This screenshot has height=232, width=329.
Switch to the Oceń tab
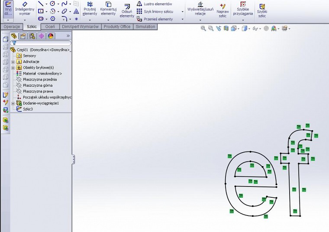pyautogui.click(x=50, y=27)
